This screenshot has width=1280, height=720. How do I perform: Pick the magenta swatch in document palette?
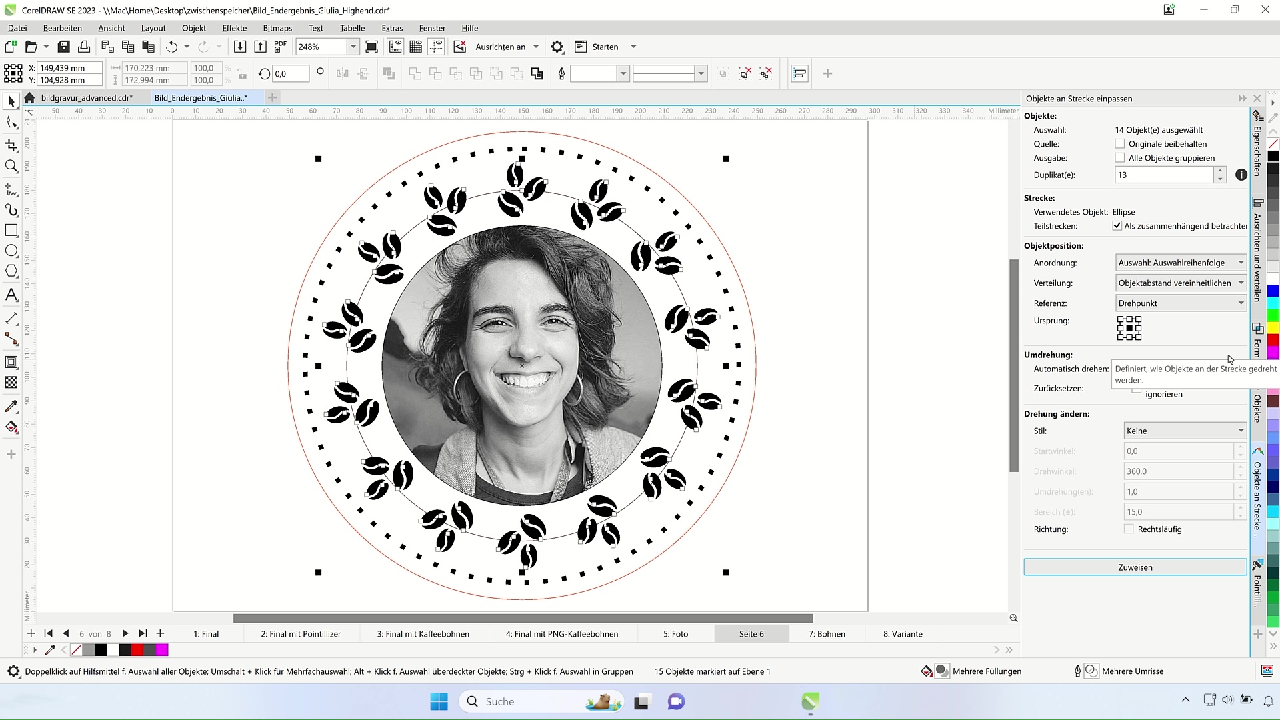tap(162, 650)
